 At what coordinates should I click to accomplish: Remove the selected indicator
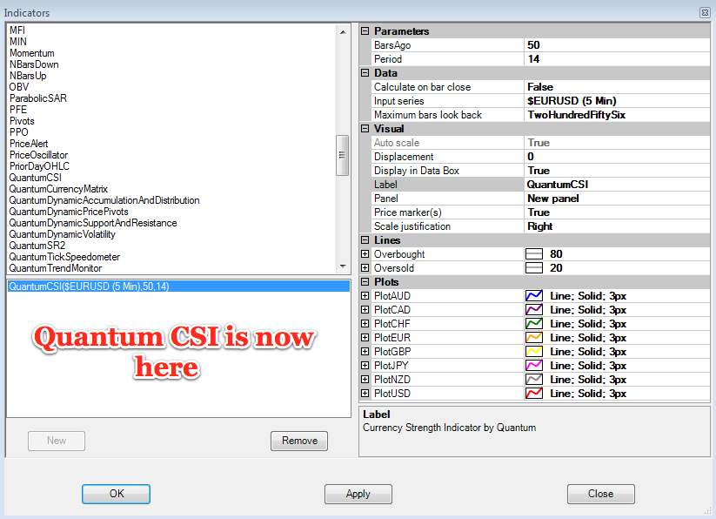(299, 441)
